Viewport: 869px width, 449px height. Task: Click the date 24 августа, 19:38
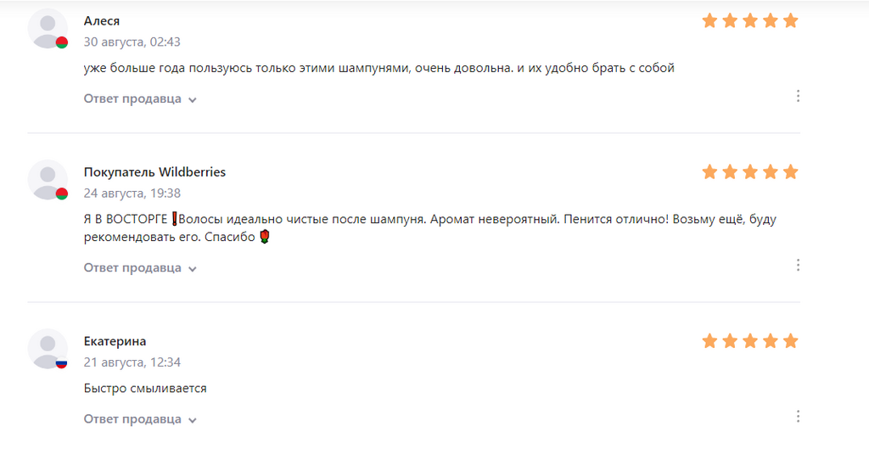[x=132, y=194]
